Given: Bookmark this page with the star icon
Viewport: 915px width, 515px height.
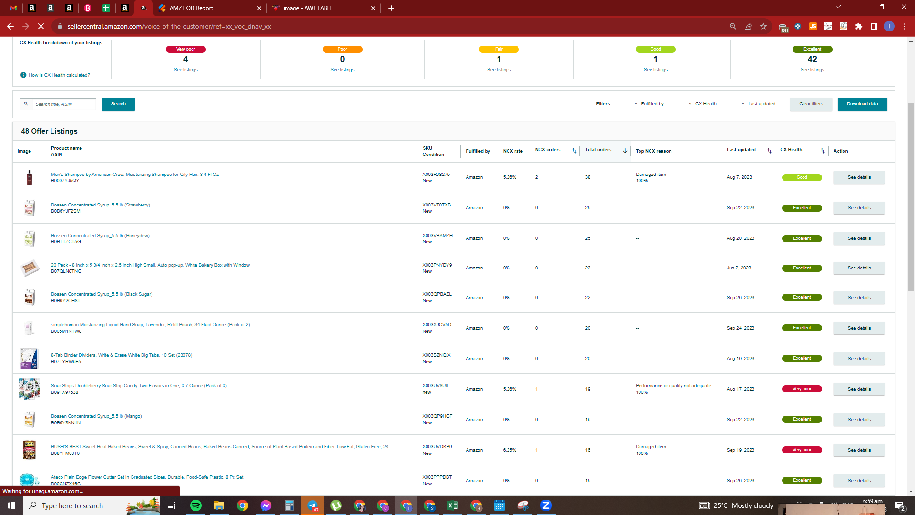Looking at the screenshot, I should (763, 26).
